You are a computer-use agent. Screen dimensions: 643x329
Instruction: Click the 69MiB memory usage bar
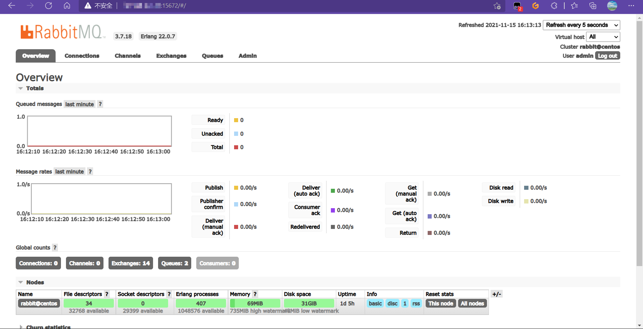click(x=255, y=304)
